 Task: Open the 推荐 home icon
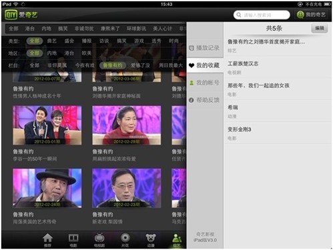coord(47,240)
